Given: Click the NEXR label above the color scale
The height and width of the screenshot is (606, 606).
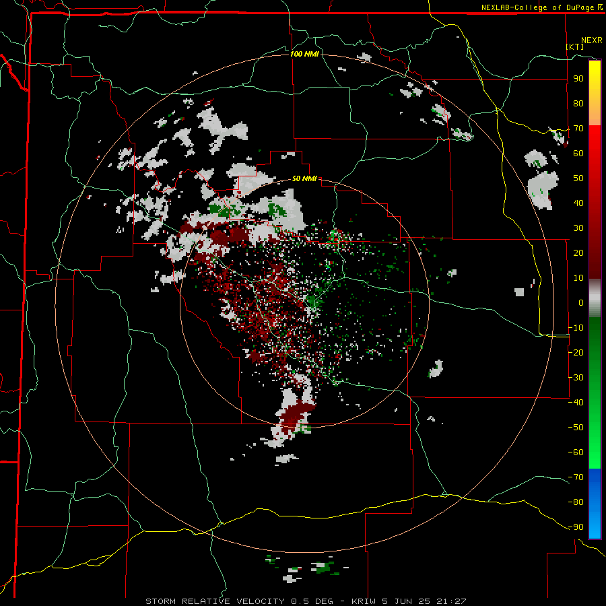Looking at the screenshot, I should (592, 40).
